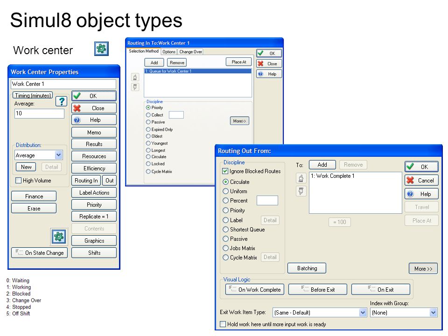Select Priority discipline in Routing In dialog
The width and height of the screenshot is (448, 336).
coord(148,107)
